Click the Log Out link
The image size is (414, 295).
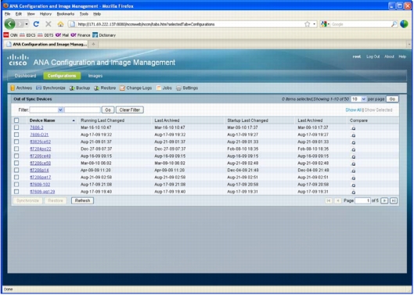pyautogui.click(x=373, y=57)
